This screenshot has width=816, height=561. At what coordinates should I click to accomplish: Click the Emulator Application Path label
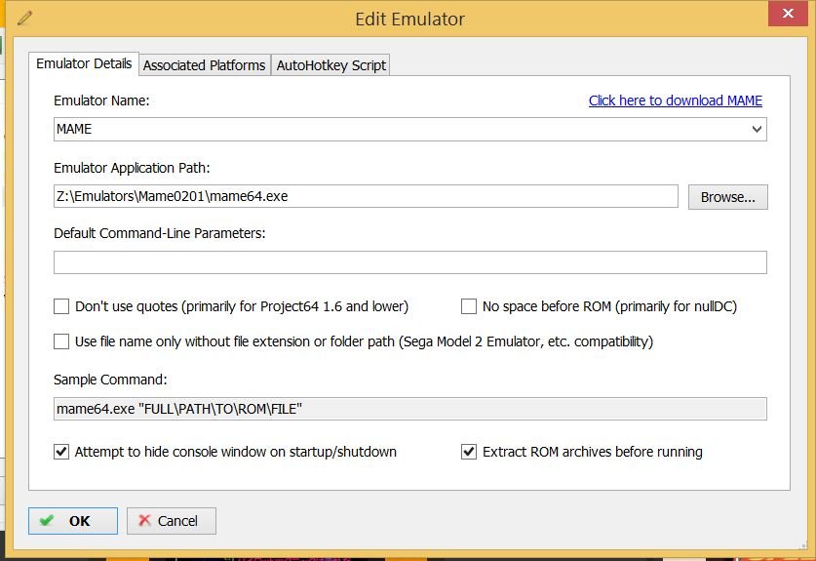132,168
